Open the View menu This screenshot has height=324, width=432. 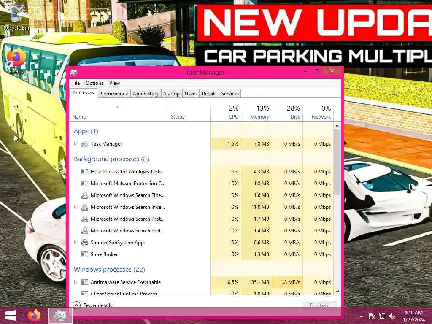(114, 83)
